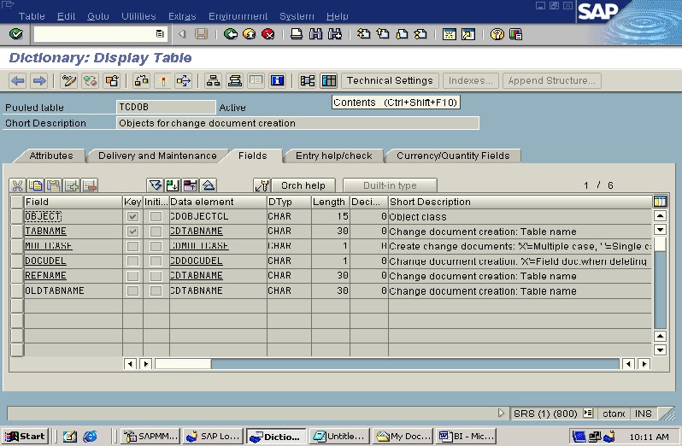Collapse the command field with triangle arrow

[x=182, y=34]
